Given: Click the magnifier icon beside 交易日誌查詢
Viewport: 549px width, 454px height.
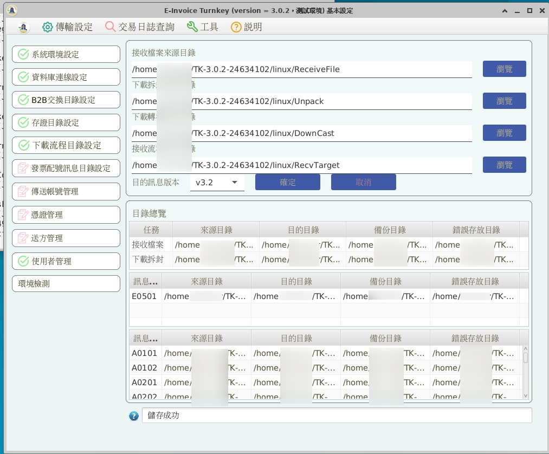Looking at the screenshot, I should click(x=111, y=27).
